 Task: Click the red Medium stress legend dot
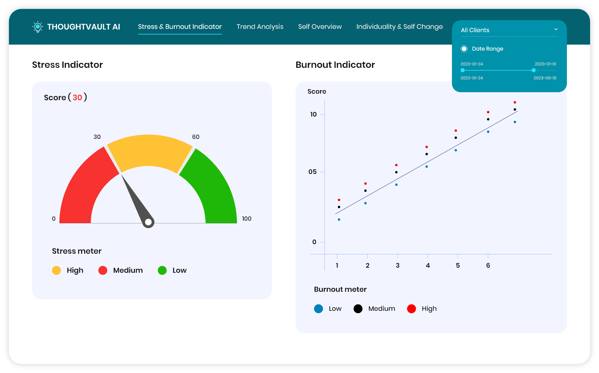[x=103, y=270]
